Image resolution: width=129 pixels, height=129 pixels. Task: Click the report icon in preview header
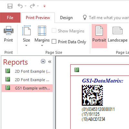coord(77,70)
